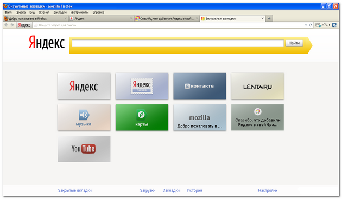Open a new tab with plus button
Image resolution: width=342 pixels, height=199 pixels.
269,18
